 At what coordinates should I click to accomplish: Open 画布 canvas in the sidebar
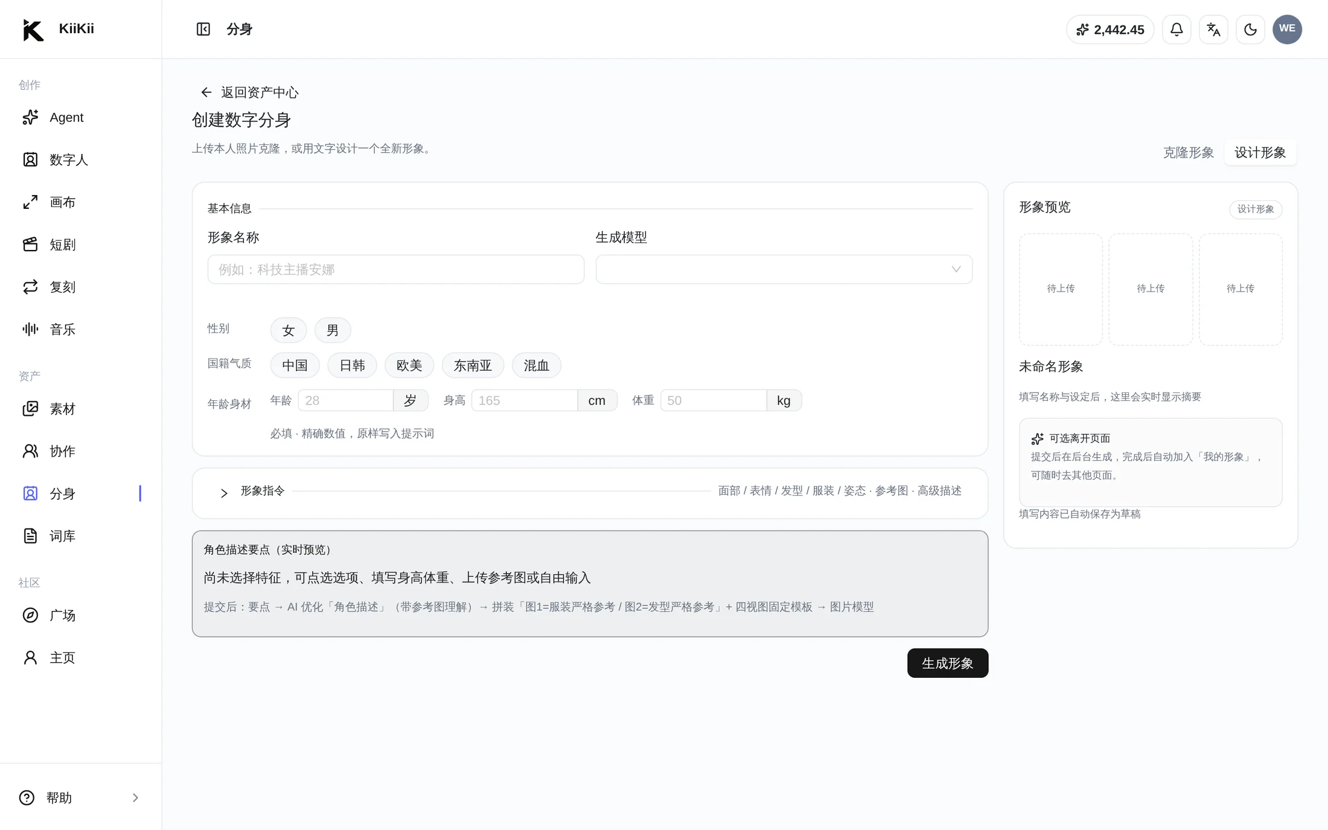click(x=81, y=202)
